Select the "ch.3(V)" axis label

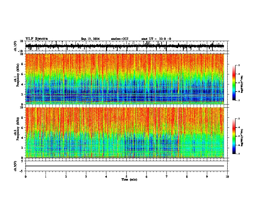click(15, 166)
